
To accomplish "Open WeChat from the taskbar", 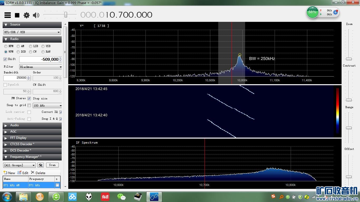I will click(x=121, y=197).
